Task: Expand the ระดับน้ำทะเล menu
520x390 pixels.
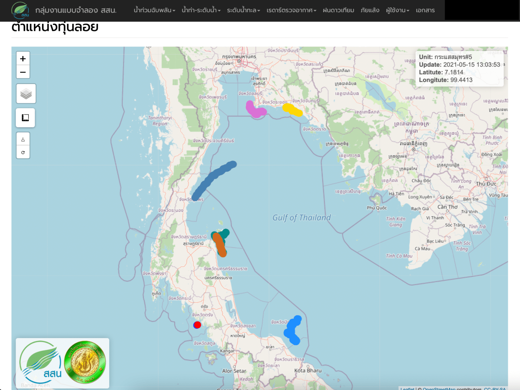Action: (x=243, y=10)
